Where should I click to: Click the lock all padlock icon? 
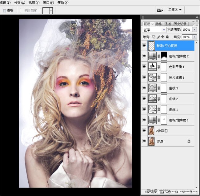click(x=167, y=37)
